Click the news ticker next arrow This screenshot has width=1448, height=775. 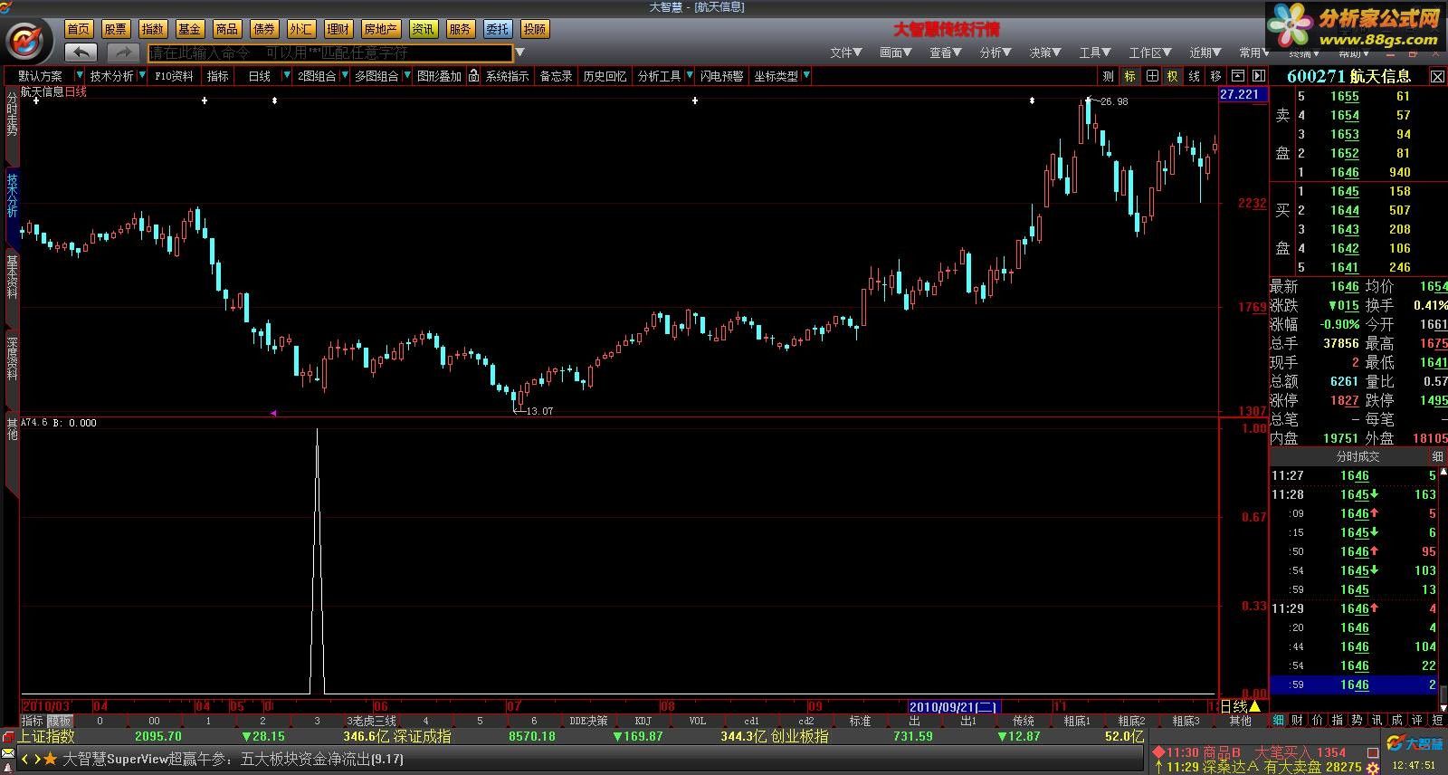pos(36,759)
